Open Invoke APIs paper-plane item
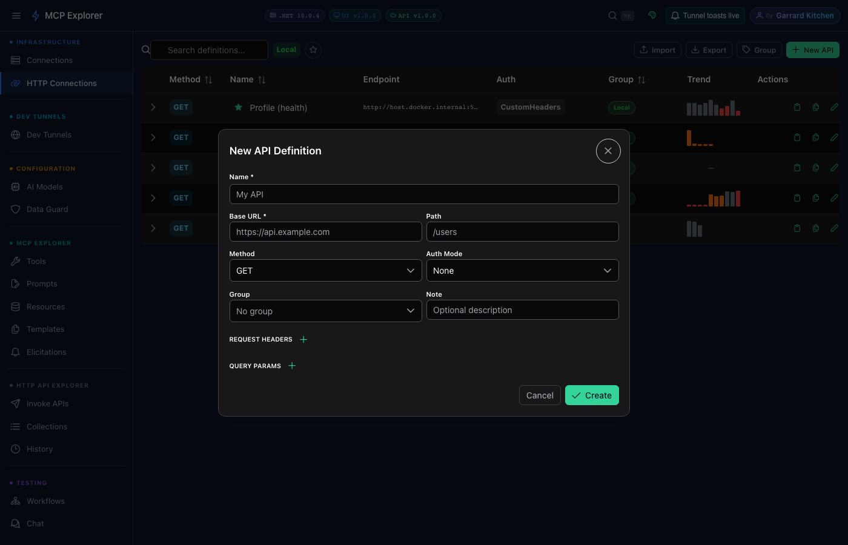Image resolution: width=848 pixels, height=545 pixels. pyautogui.click(x=67, y=404)
